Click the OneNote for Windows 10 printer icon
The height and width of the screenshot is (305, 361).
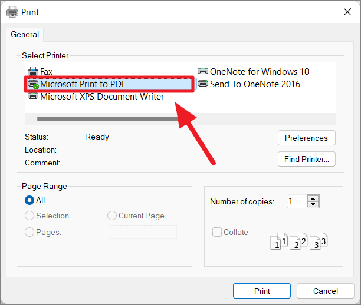pos(203,71)
